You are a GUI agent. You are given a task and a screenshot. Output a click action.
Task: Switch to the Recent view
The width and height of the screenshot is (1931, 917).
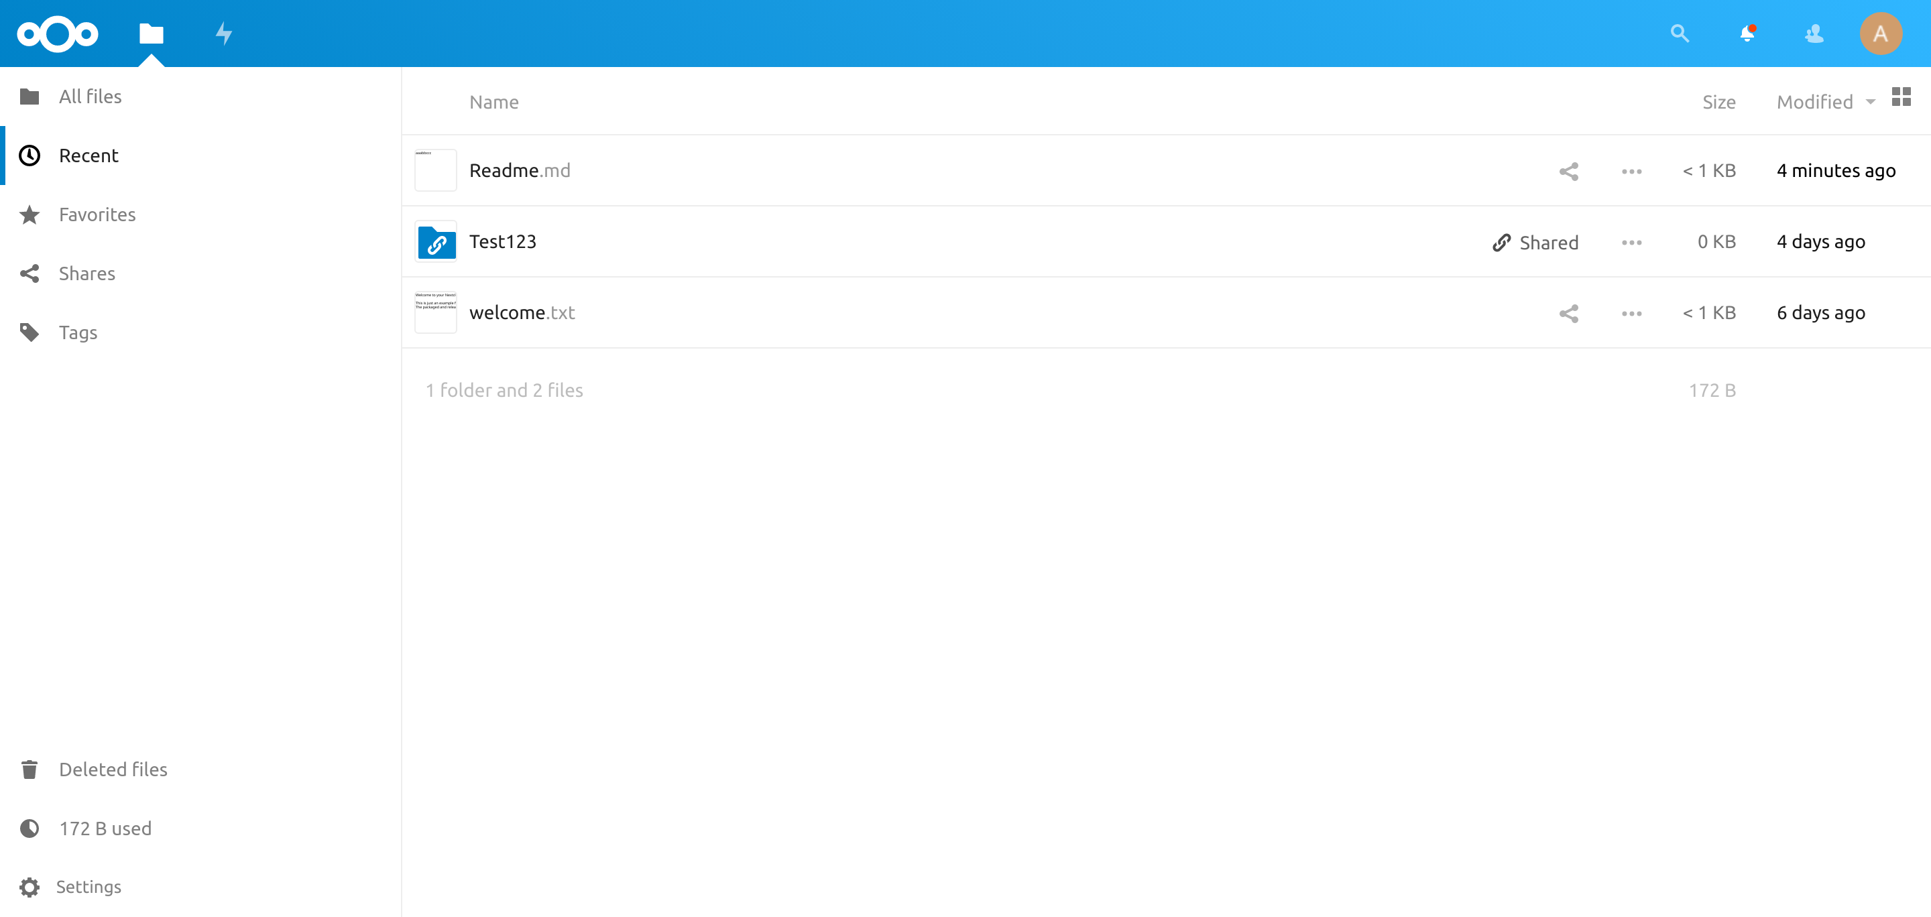[x=89, y=155]
